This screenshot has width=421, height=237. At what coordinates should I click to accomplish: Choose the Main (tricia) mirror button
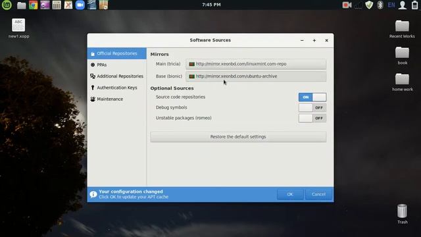(x=256, y=64)
